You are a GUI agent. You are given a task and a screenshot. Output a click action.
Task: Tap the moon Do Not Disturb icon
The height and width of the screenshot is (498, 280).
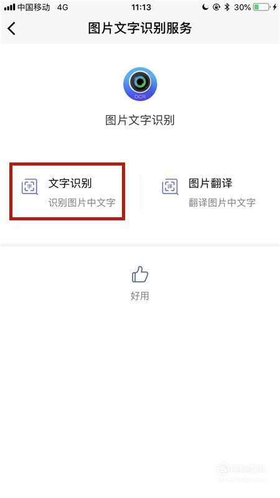205,7
